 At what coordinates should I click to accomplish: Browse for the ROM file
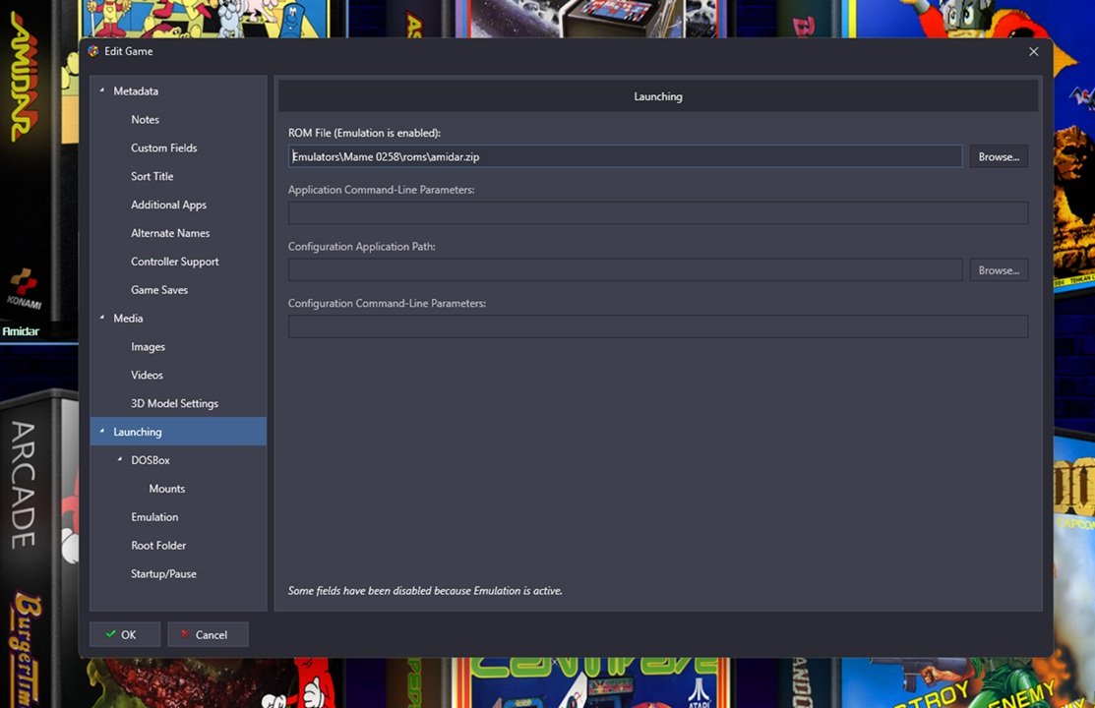point(999,156)
